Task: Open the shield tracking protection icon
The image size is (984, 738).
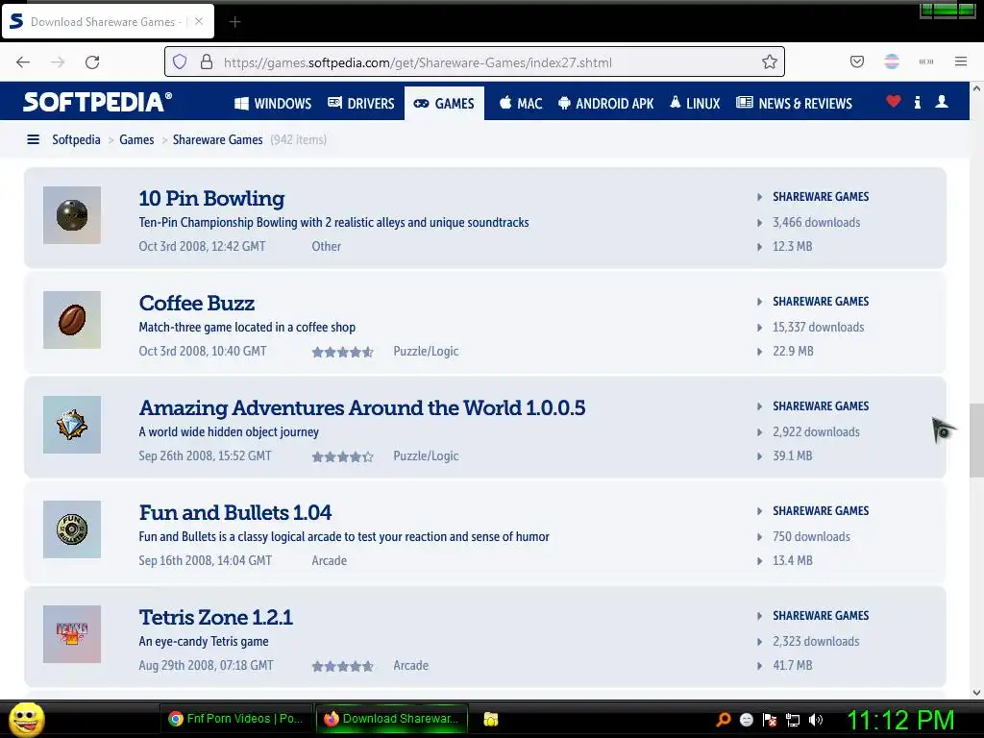Action: pyautogui.click(x=180, y=62)
